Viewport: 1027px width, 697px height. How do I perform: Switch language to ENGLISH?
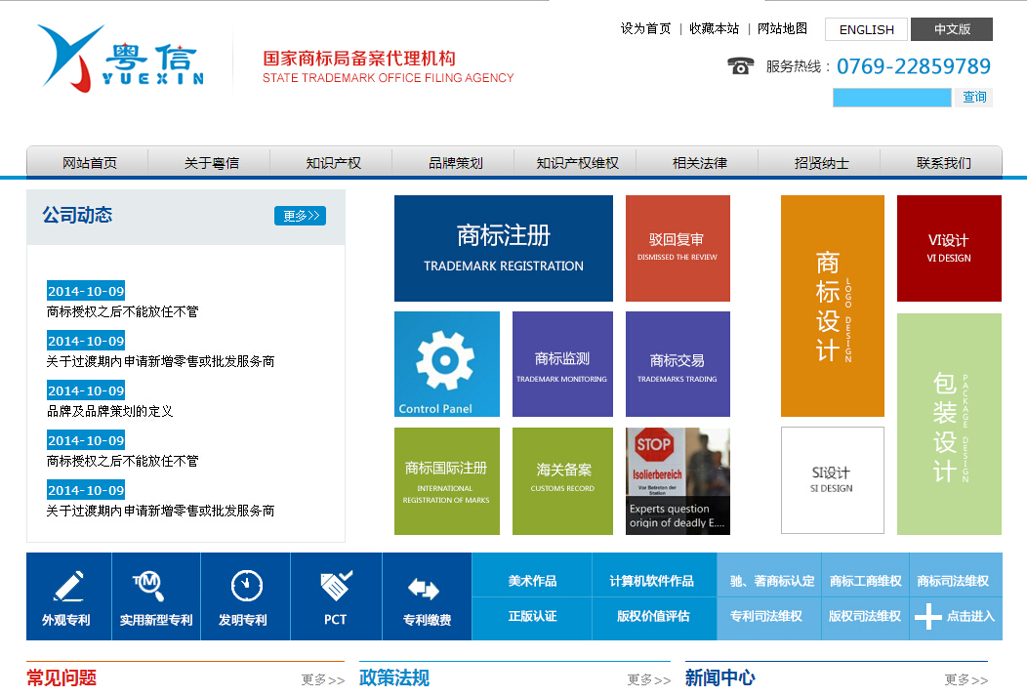pos(866,29)
